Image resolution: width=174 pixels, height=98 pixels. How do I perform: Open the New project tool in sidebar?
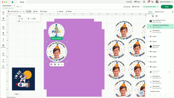(3, 13)
